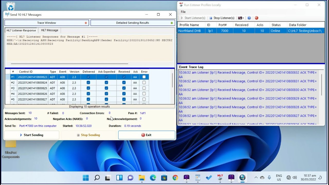Screen dimensions: 329x185
Task: Select Control ID 2022012401410800824 row
Action: [x=77, y=82]
